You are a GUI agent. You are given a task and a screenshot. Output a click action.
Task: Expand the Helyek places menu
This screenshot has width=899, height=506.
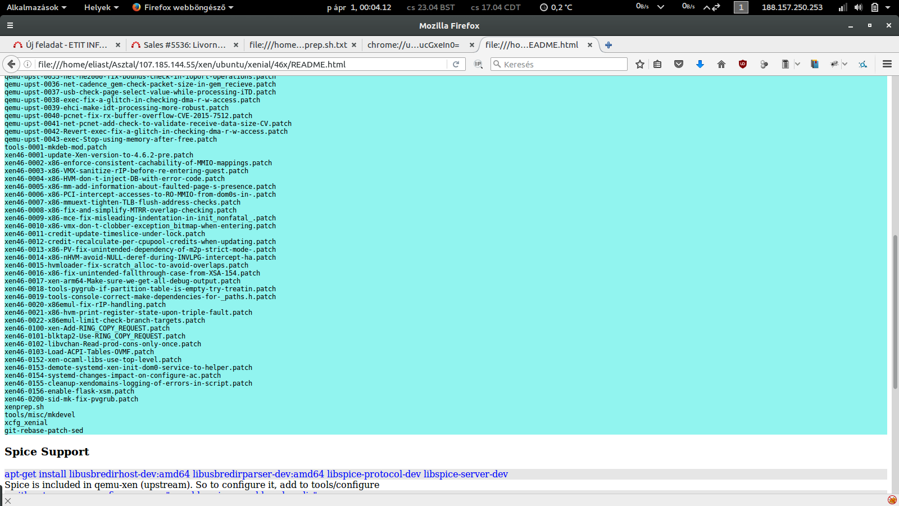click(101, 7)
